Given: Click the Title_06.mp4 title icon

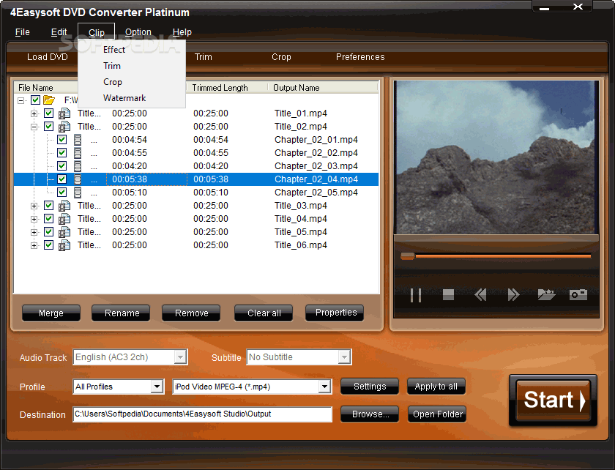Looking at the screenshot, I should click(64, 245).
